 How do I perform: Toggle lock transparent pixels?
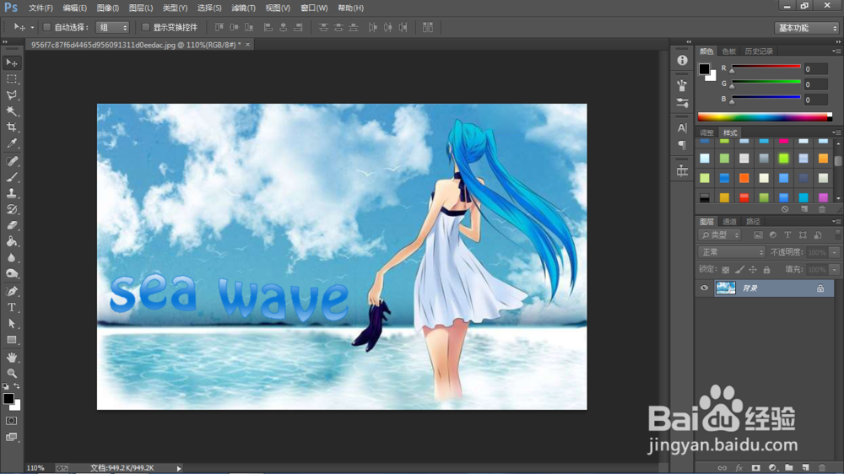[x=726, y=270]
